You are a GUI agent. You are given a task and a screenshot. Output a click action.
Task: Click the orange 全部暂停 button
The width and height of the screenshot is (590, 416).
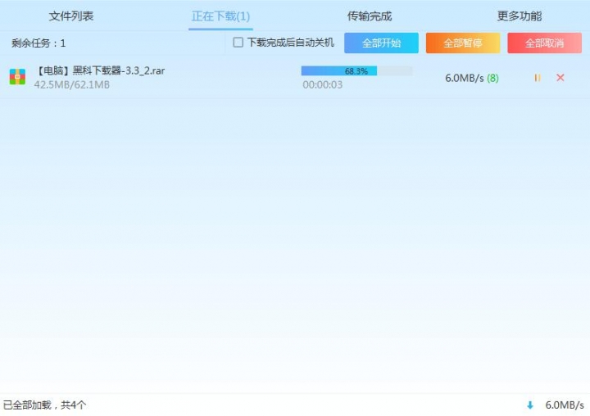coord(462,43)
